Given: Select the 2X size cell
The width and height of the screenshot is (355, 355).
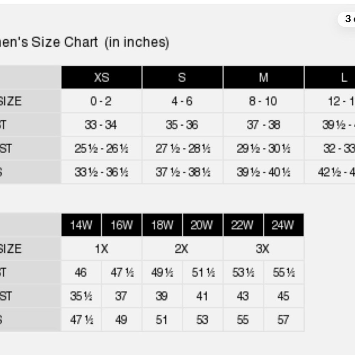Looking at the screenshot, I should point(182,248).
